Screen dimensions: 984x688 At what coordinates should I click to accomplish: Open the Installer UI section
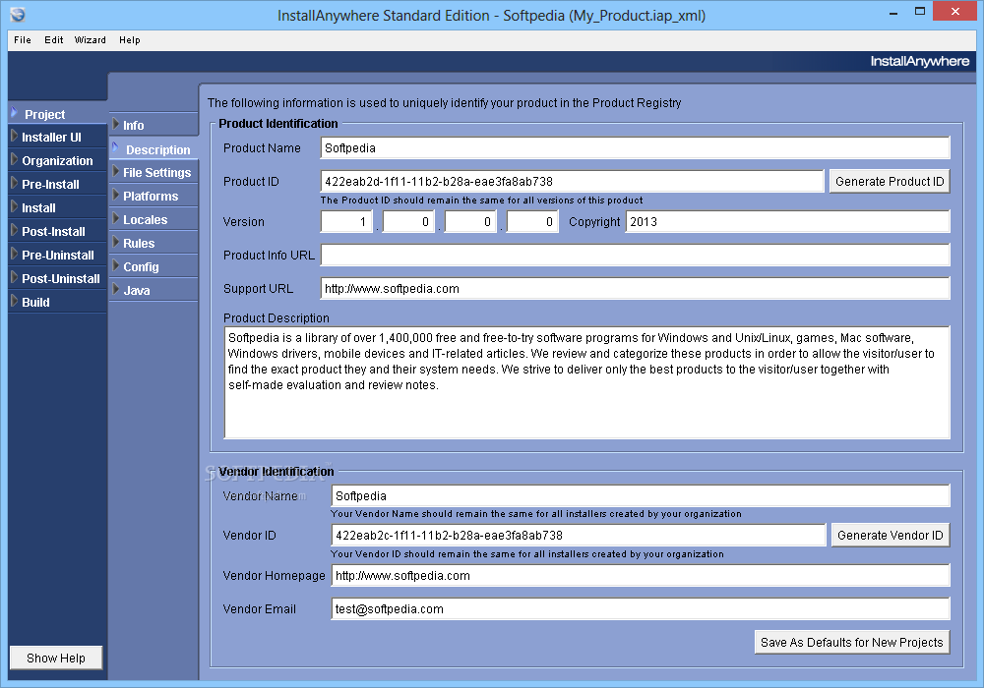(58, 138)
